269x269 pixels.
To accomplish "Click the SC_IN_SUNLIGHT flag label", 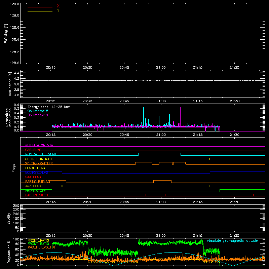I will pyautogui.click(x=39, y=159).
